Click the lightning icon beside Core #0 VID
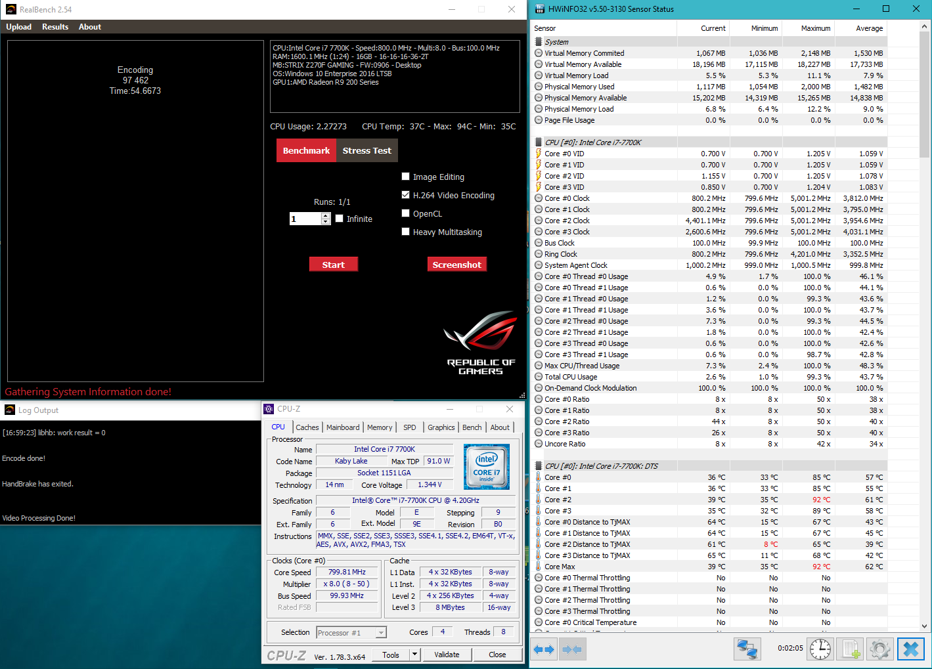Screen dimensions: 932x669 coord(539,154)
